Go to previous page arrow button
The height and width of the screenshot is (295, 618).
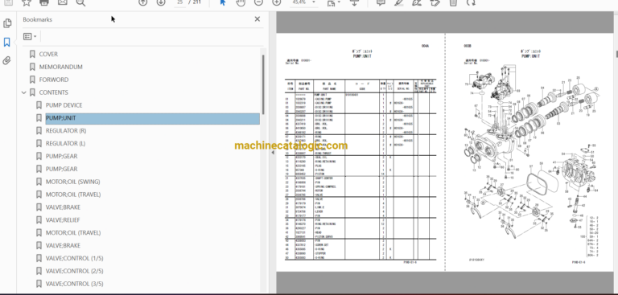pyautogui.click(x=142, y=2)
